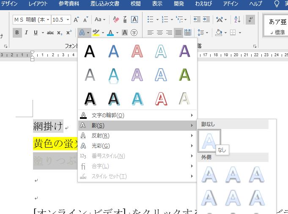Click the lightbulb Tell Me icon
This screenshot has width=288, height=214.
click(277, 4)
